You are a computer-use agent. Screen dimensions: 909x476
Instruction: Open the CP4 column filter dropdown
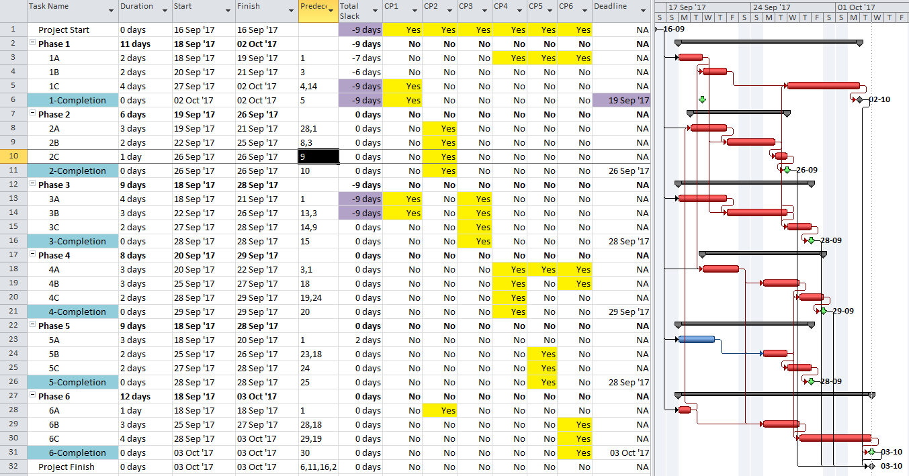[518, 11]
